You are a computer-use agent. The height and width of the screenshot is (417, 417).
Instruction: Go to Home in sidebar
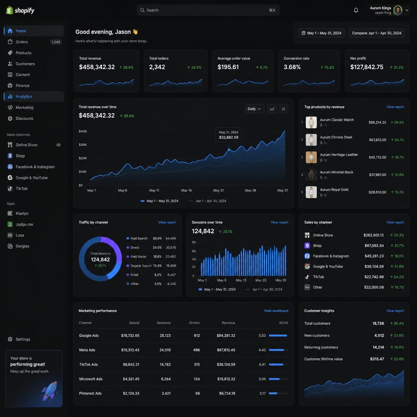[x=34, y=31]
